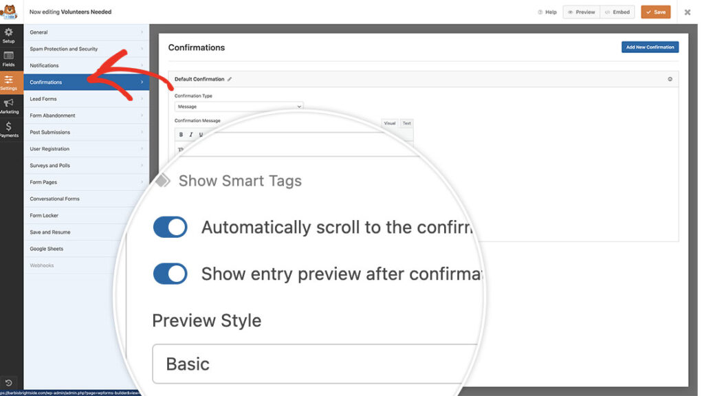The image size is (704, 396).
Task: Toggle underline formatting in the editor toolbar
Action: [x=200, y=134]
